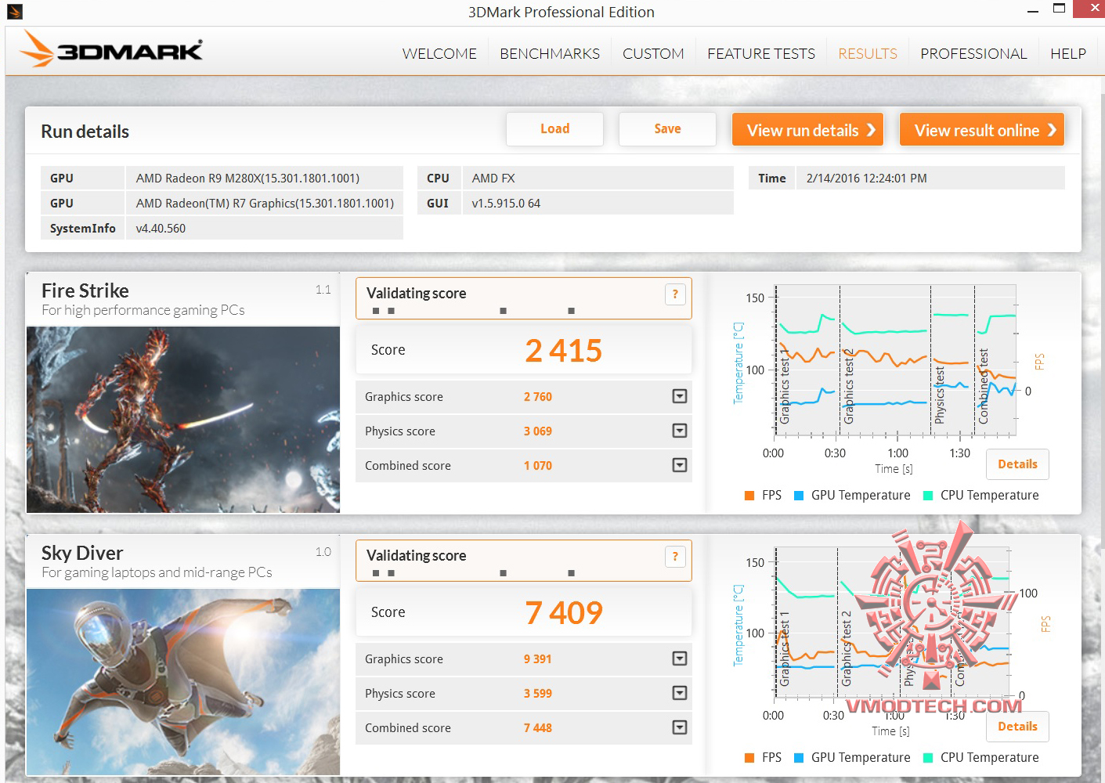Viewport: 1105px width, 783px height.
Task: Click View run details button
Action: [x=807, y=129]
